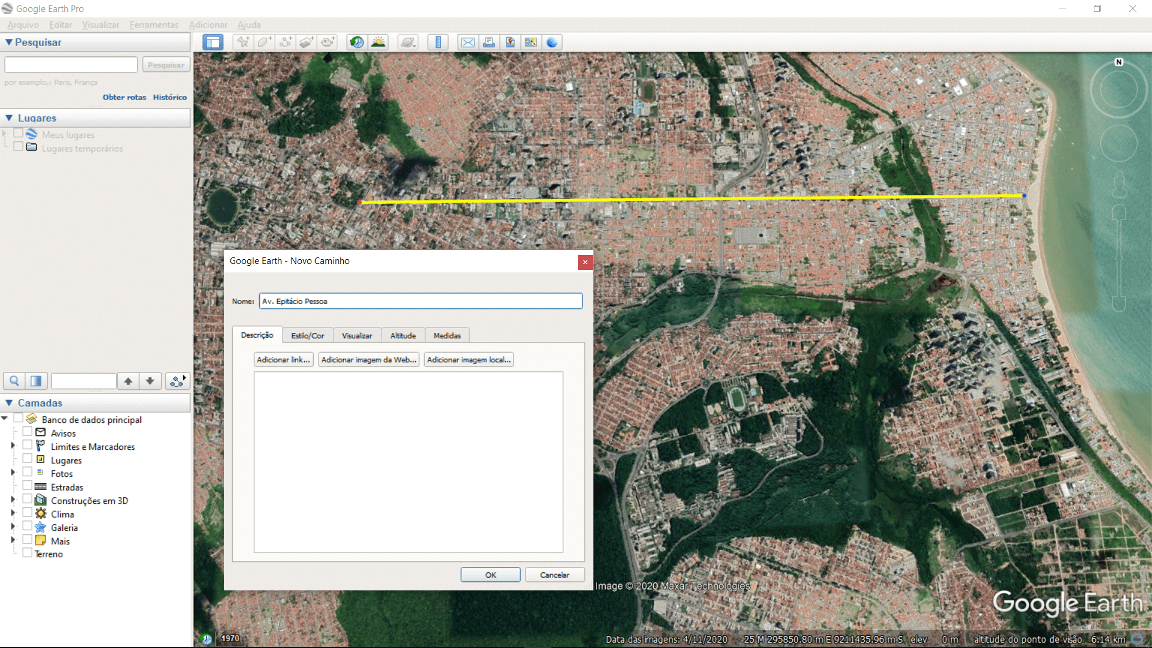Open the Ferramentas menu
The width and height of the screenshot is (1152, 648).
[154, 25]
